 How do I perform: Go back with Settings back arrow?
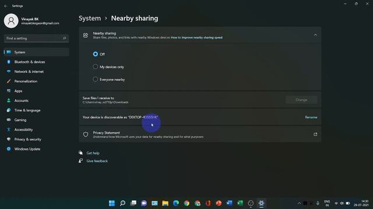tap(6, 6)
